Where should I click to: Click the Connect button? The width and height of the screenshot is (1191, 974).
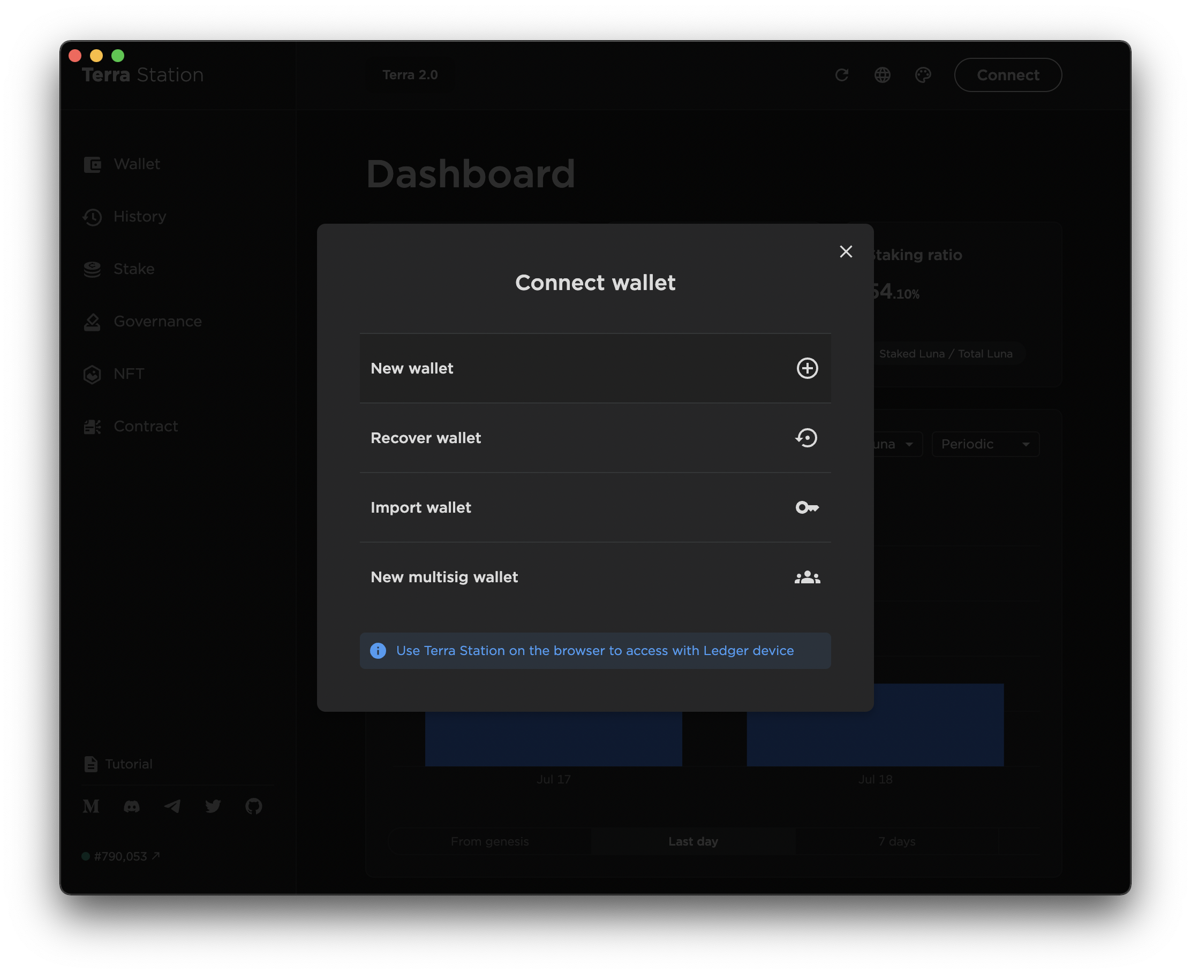[x=1007, y=75]
